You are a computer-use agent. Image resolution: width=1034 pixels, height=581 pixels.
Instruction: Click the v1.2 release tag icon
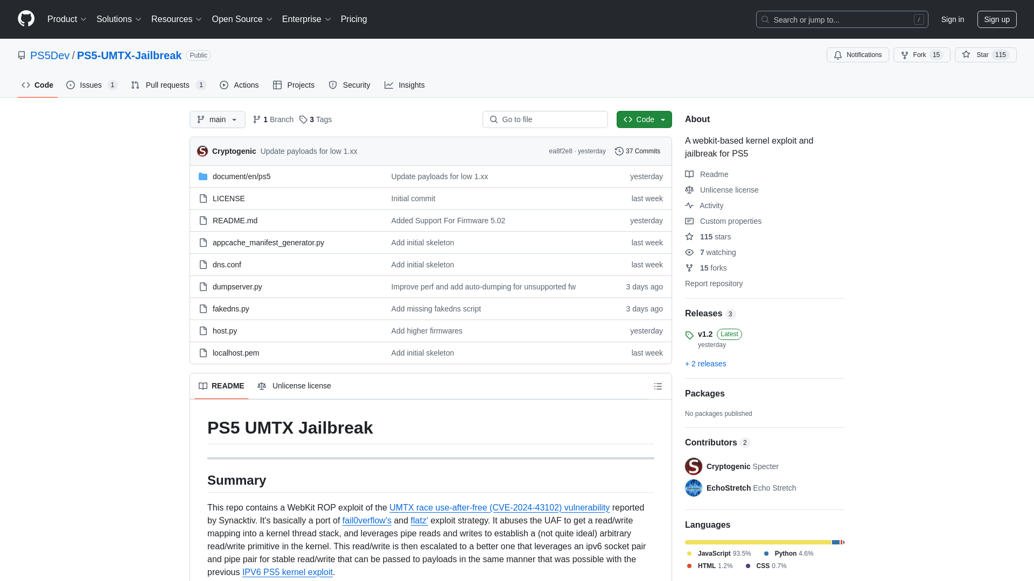point(689,335)
